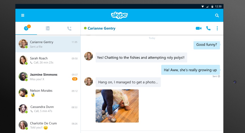Select Nelson Morales from chat list
The image size is (245, 133).
click(48, 93)
